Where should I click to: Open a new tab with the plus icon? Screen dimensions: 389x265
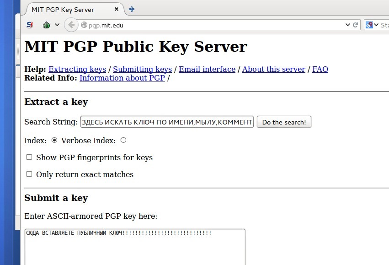[x=132, y=10]
